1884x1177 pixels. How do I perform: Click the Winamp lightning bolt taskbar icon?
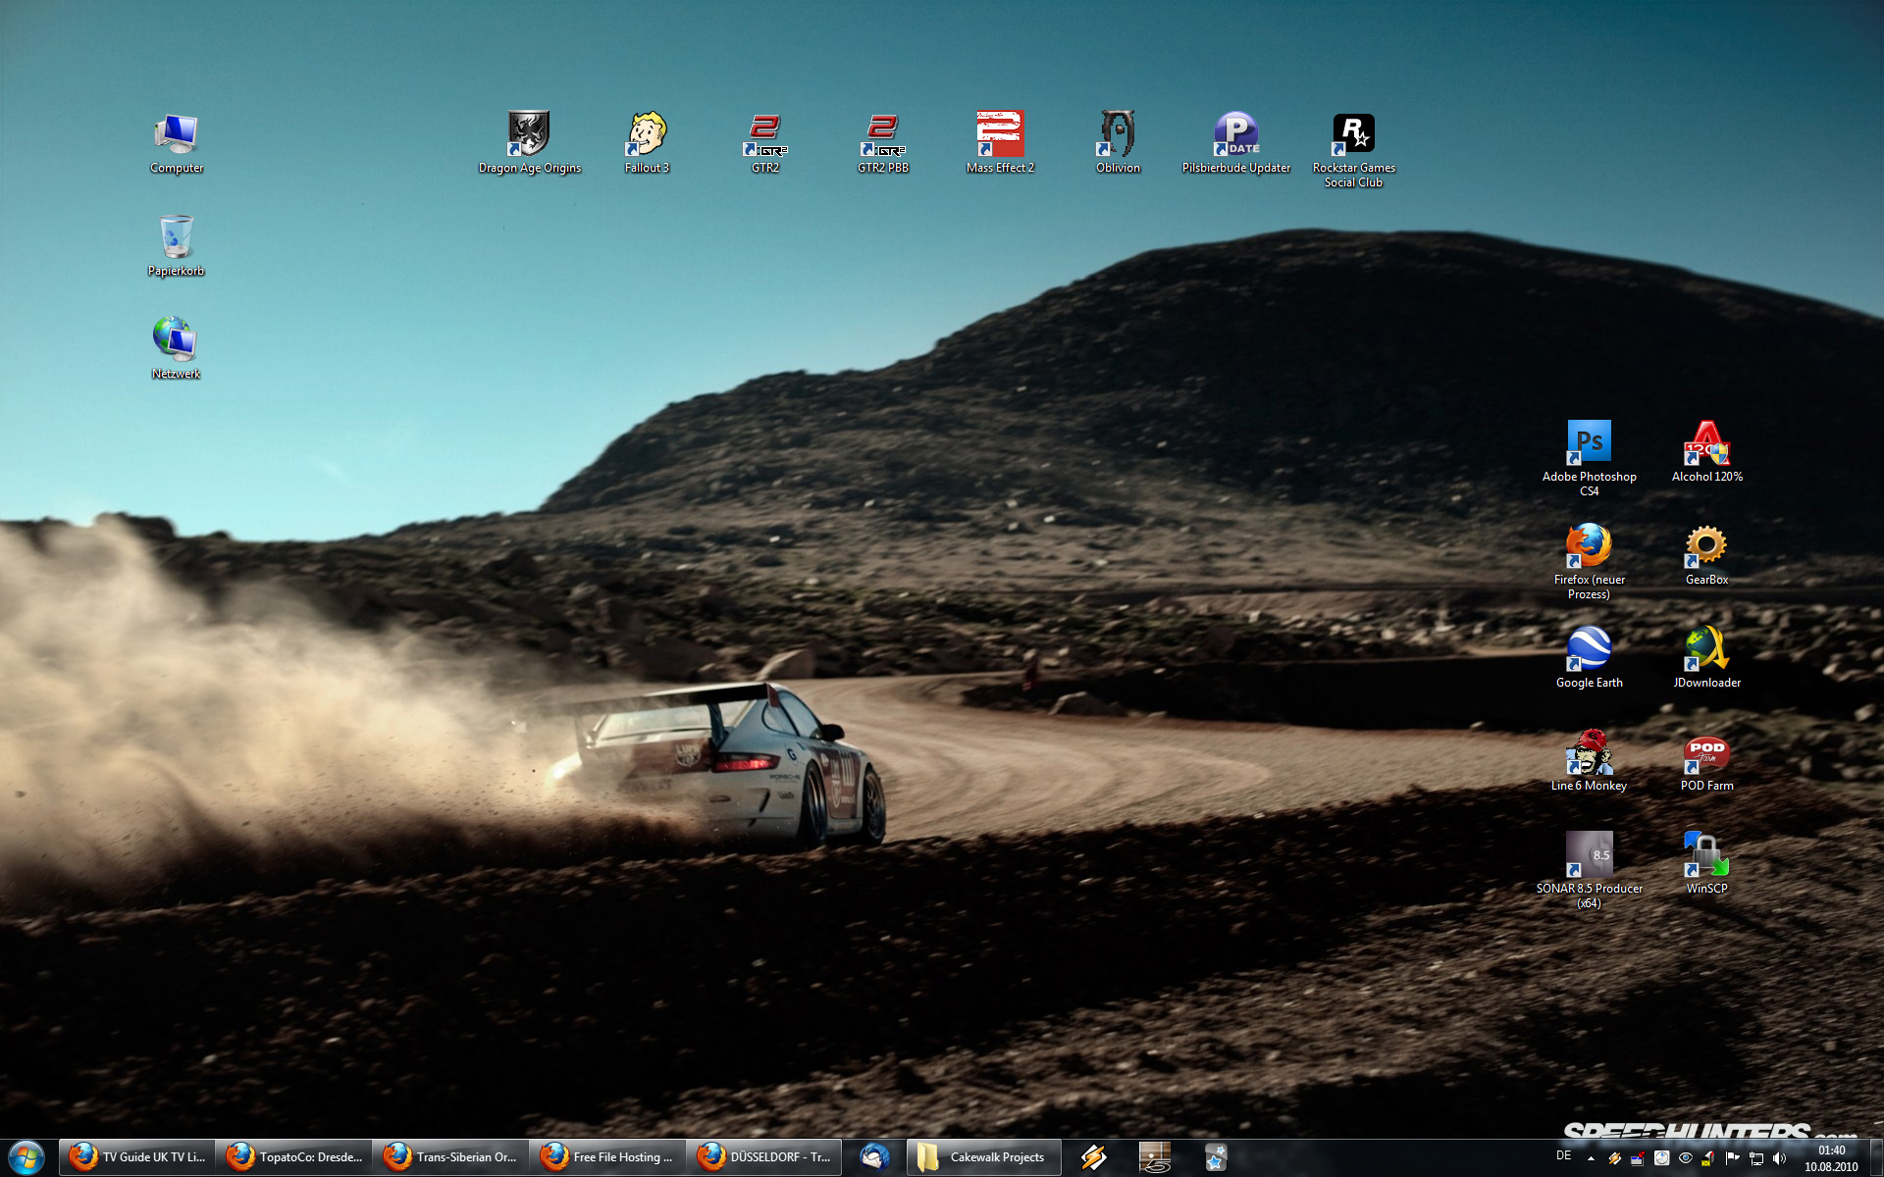(x=1094, y=1157)
